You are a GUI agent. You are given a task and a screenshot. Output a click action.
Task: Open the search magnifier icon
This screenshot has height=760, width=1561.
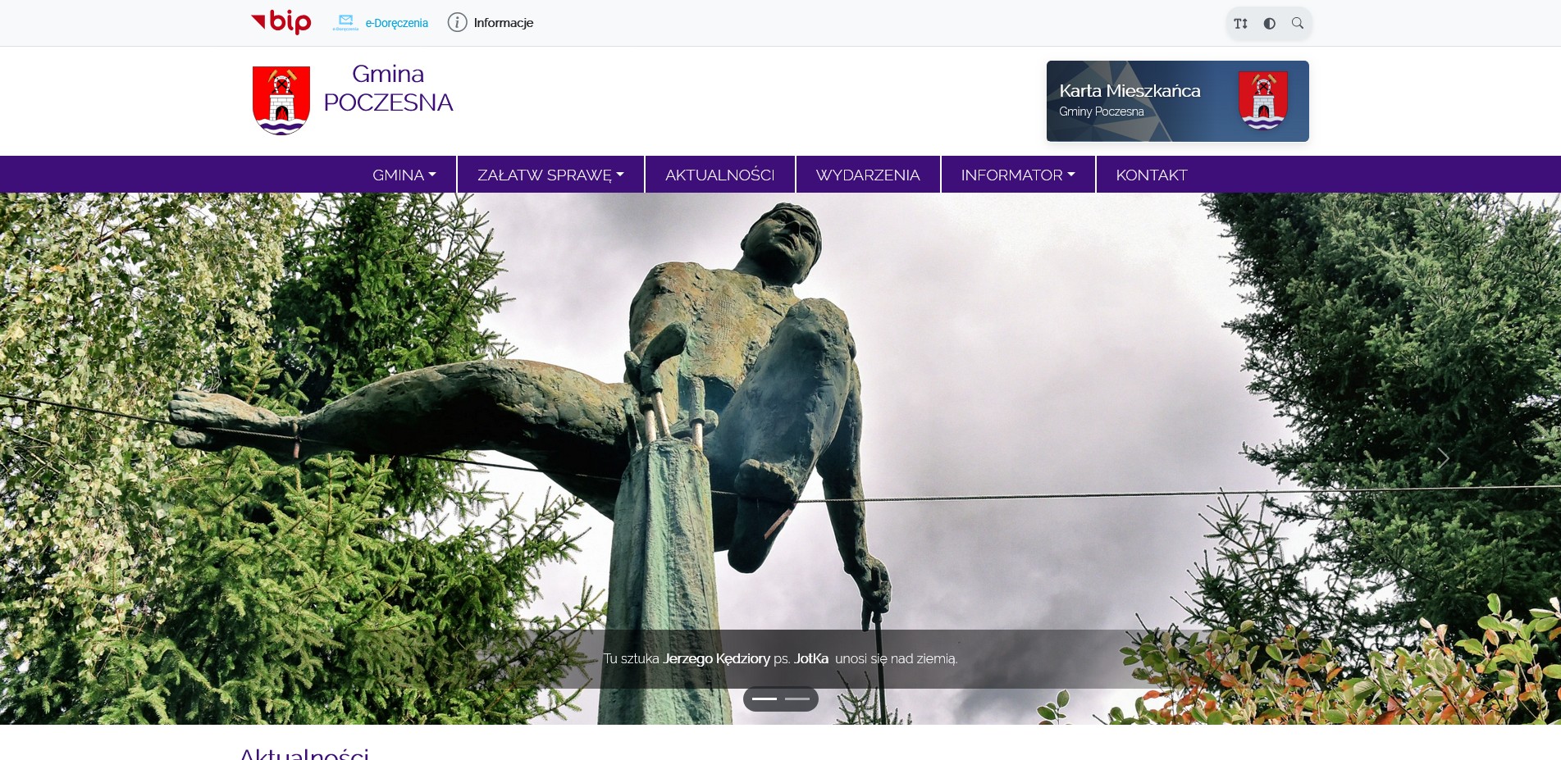tap(1297, 24)
